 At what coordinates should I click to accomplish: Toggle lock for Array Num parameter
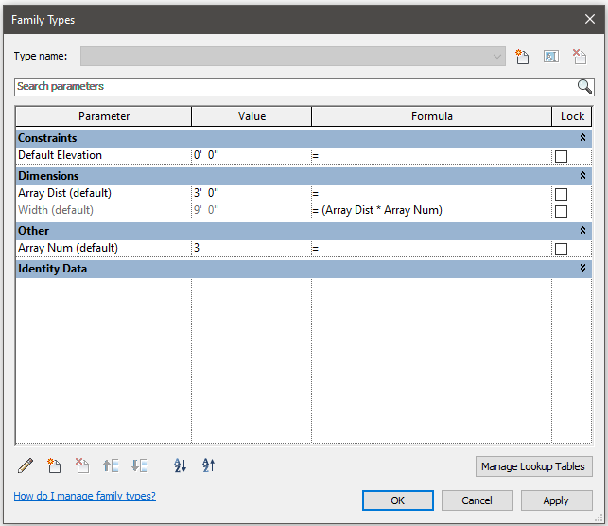(x=561, y=249)
